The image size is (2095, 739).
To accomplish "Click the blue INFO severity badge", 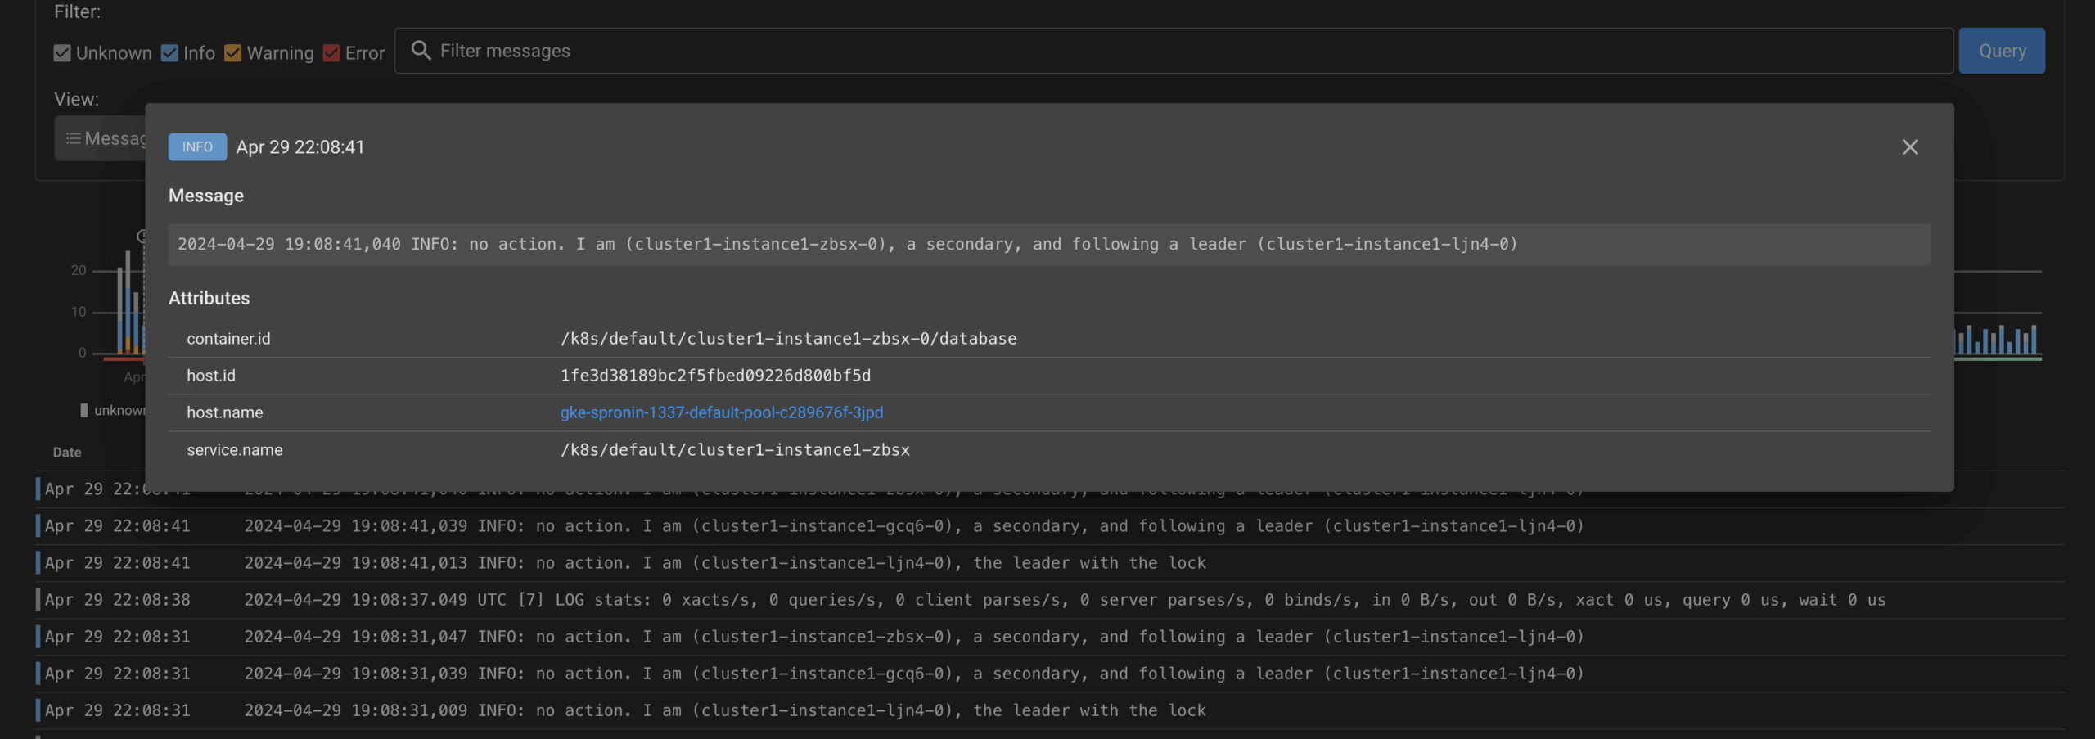I will click(x=197, y=147).
